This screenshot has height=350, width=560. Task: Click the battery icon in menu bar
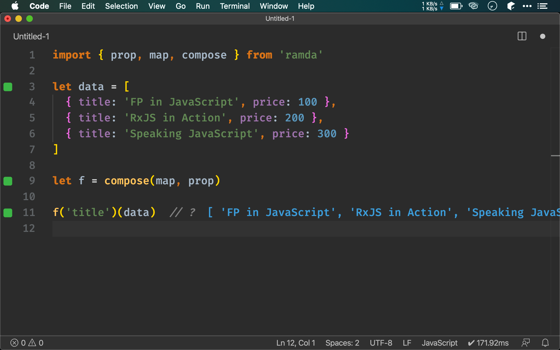point(456,6)
